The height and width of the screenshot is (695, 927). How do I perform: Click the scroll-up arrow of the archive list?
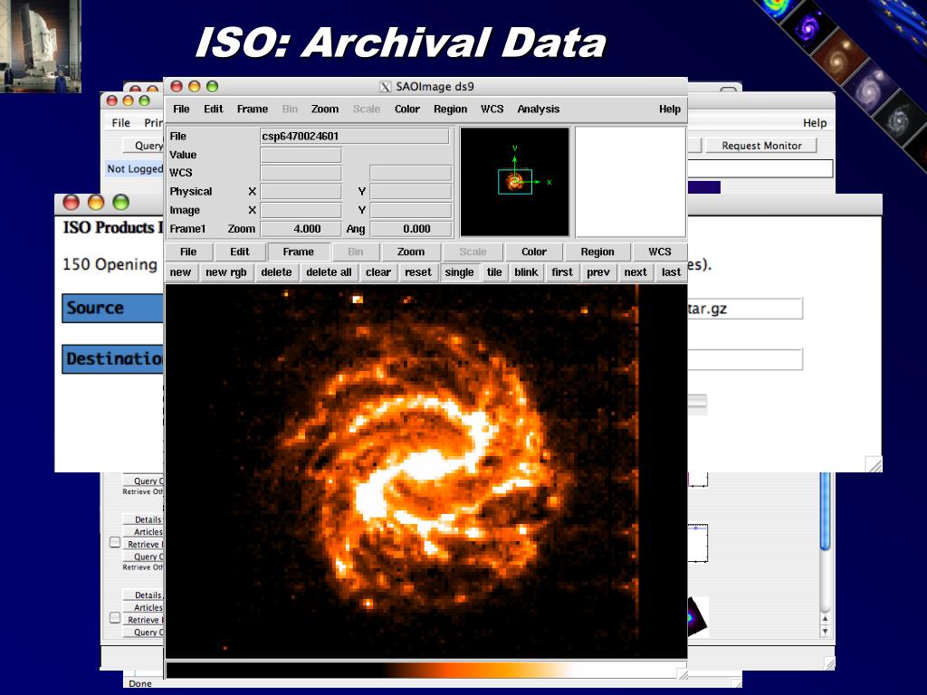pyautogui.click(x=825, y=616)
